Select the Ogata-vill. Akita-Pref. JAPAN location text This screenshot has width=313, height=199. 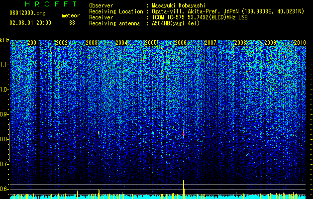228,11
